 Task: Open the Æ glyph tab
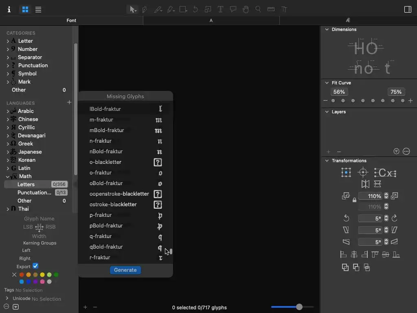348,20
